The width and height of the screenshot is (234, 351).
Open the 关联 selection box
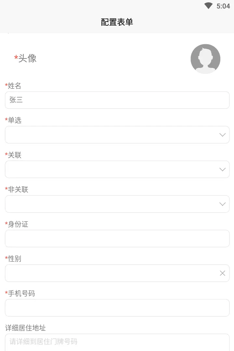[110, 169]
